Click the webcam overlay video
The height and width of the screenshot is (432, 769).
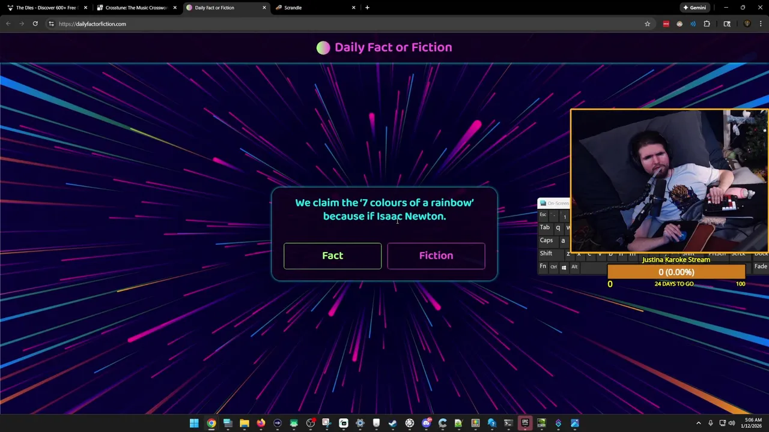(x=669, y=181)
